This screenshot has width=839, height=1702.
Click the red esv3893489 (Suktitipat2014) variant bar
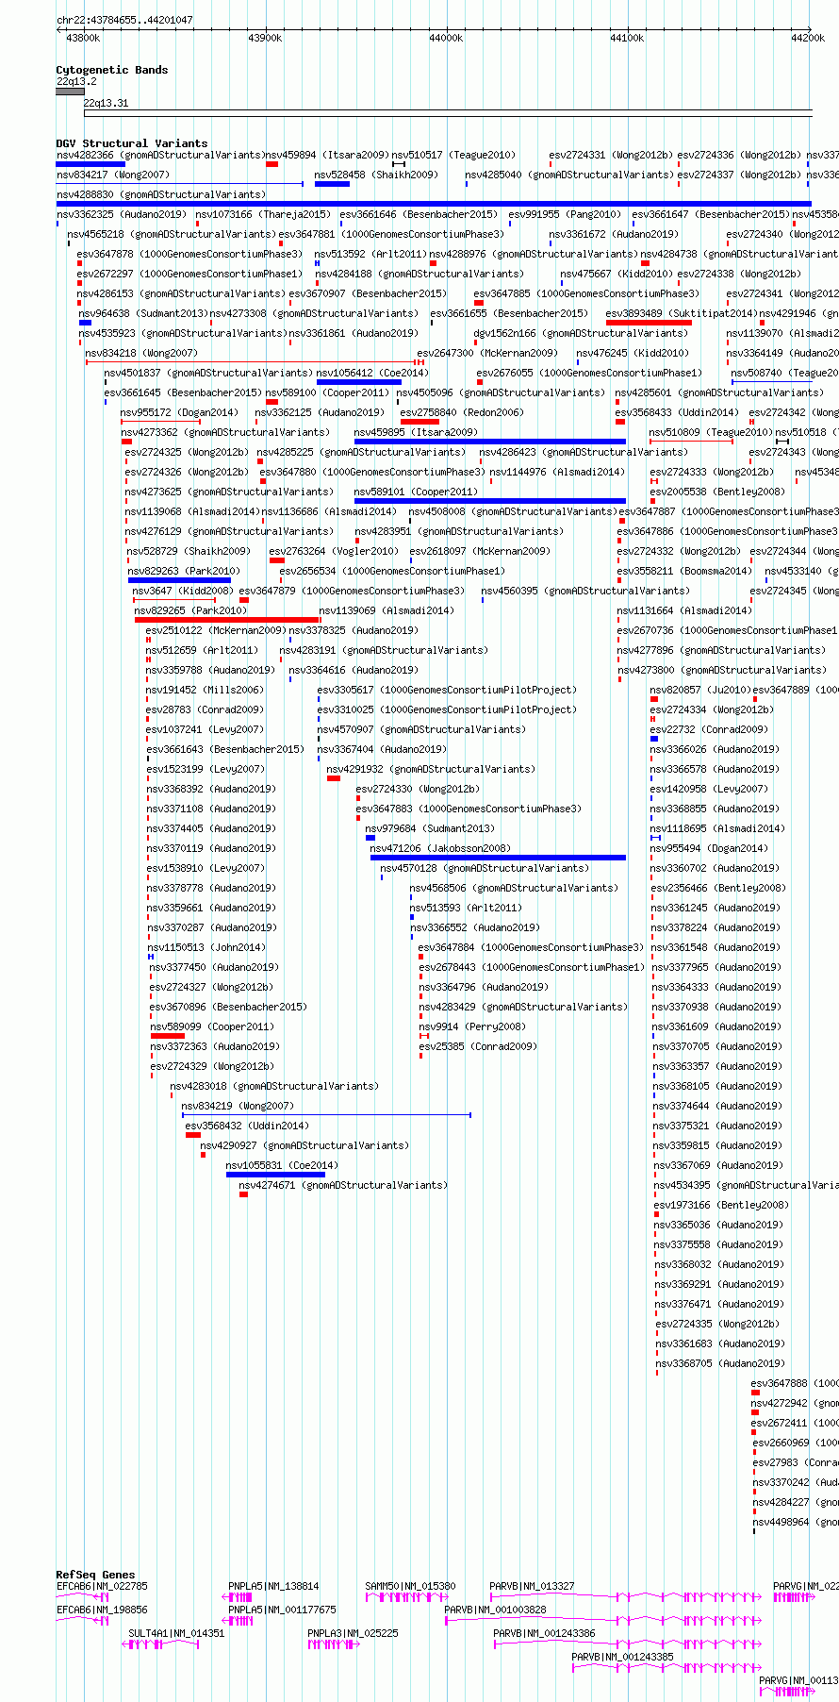649,323
